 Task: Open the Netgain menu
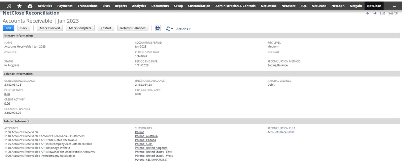(x=356, y=6)
